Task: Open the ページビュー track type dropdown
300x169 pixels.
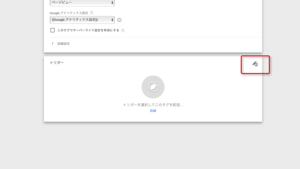Action: 82,3
